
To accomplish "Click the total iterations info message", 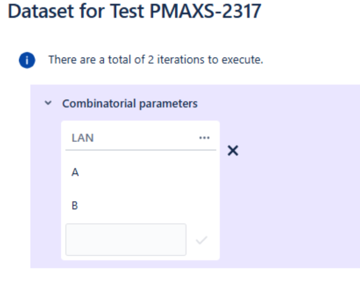I will tap(156, 60).
